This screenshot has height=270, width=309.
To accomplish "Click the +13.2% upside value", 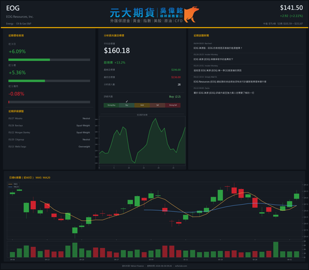I will point(120,62).
